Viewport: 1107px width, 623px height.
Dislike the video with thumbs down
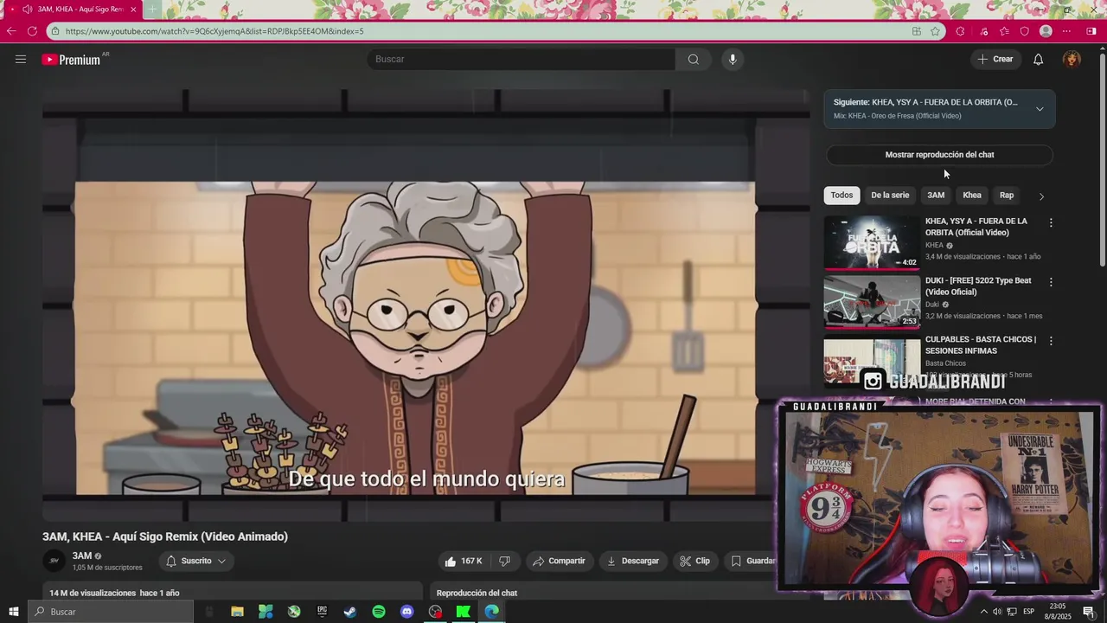click(504, 561)
